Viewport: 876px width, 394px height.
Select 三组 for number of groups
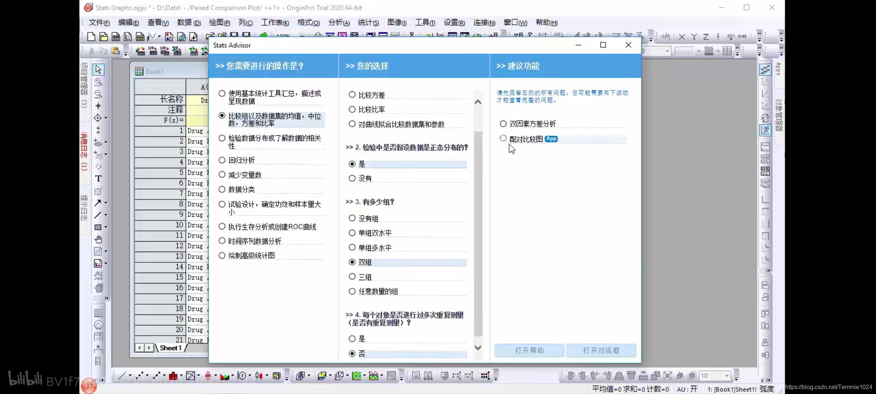(x=352, y=277)
